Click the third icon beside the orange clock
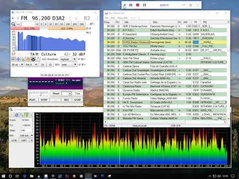This screenshot has width=239, height=179. click(23, 59)
